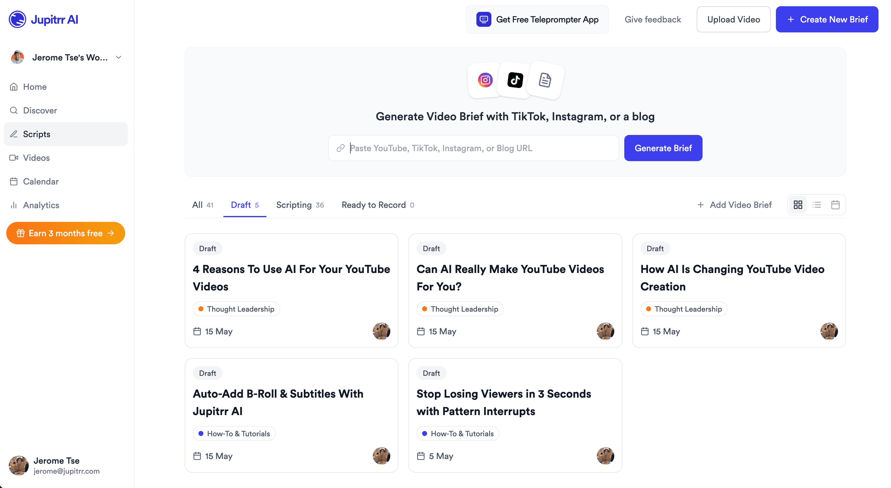
Task: Click Draft status badge on 'How AI Is Changing' card
Action: [x=655, y=249]
